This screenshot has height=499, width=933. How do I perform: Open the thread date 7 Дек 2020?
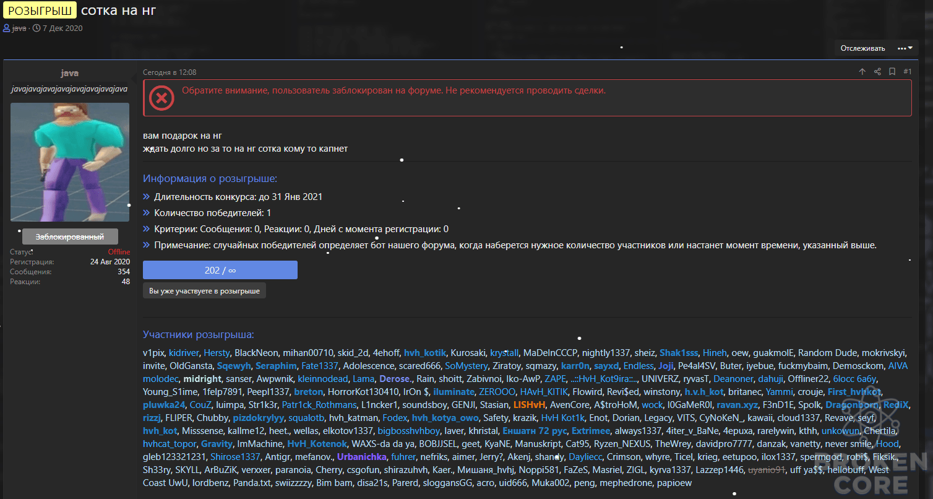[62, 28]
